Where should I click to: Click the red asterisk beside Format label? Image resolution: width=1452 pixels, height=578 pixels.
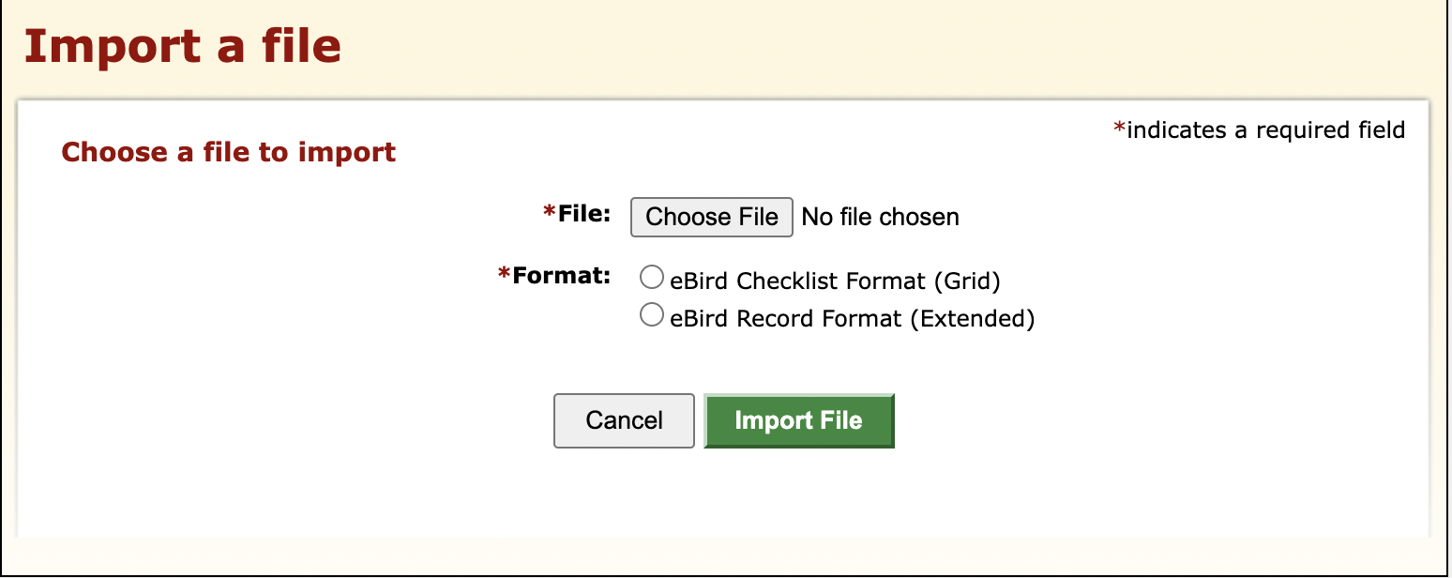(x=505, y=275)
